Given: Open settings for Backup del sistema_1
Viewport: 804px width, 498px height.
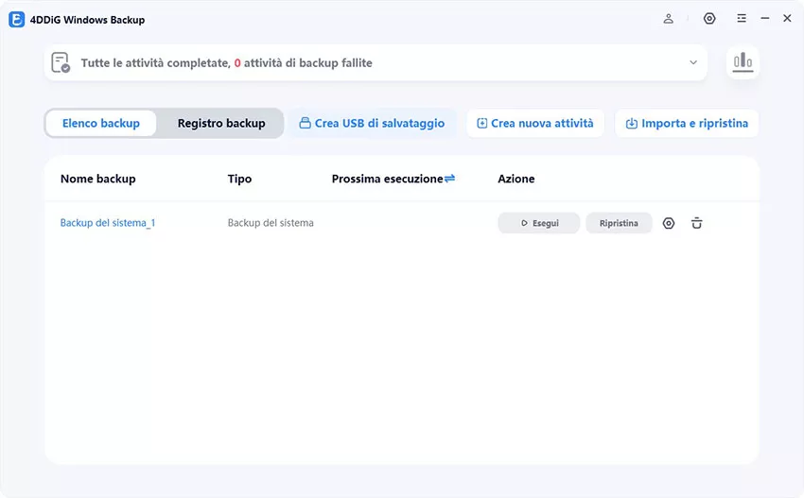Looking at the screenshot, I should tap(669, 224).
